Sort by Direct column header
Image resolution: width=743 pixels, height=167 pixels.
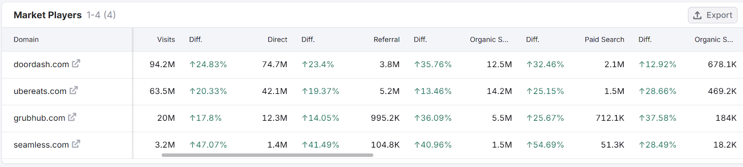[277, 40]
